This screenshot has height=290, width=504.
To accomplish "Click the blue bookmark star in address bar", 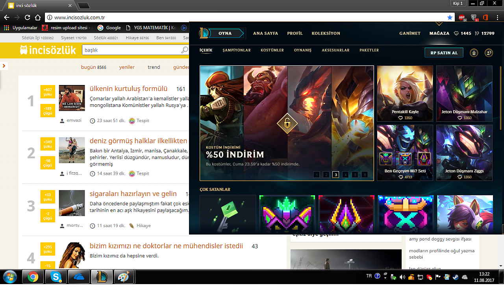I will (x=450, y=17).
